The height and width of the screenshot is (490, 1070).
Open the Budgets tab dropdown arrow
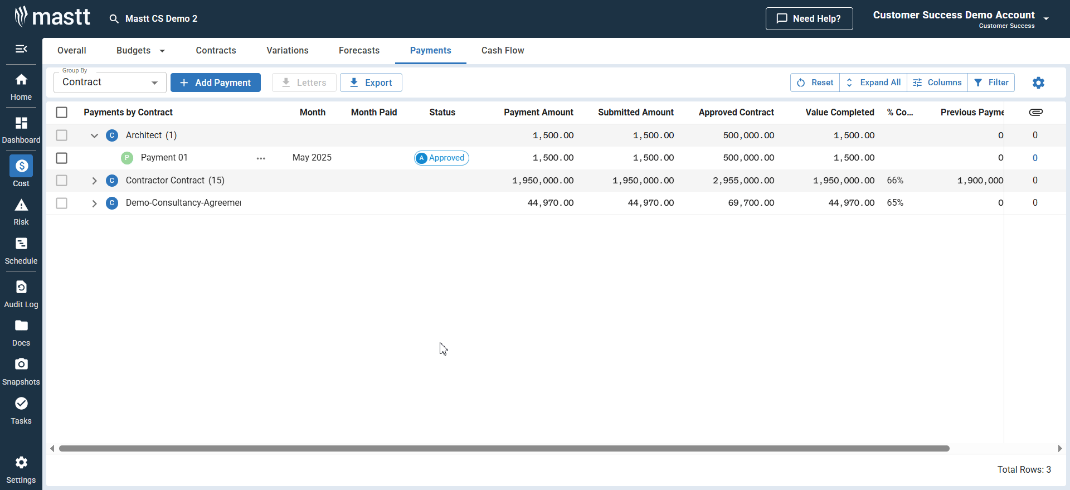click(x=162, y=51)
